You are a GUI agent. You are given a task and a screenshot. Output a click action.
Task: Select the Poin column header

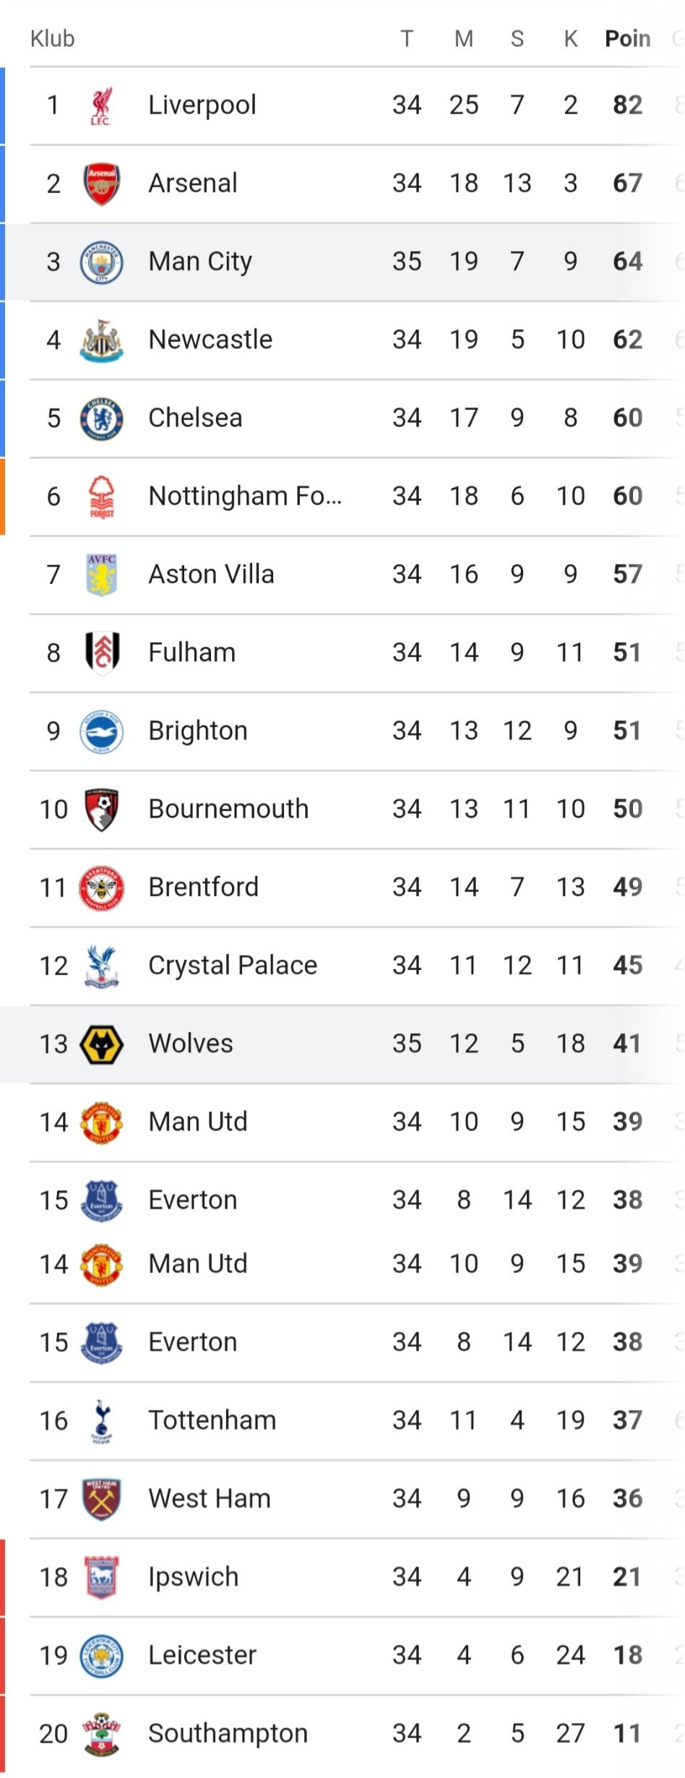pos(627,38)
